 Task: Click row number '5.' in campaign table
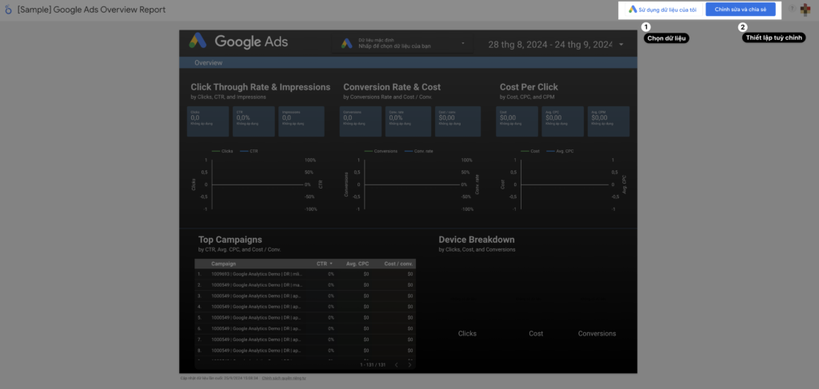click(x=199, y=318)
